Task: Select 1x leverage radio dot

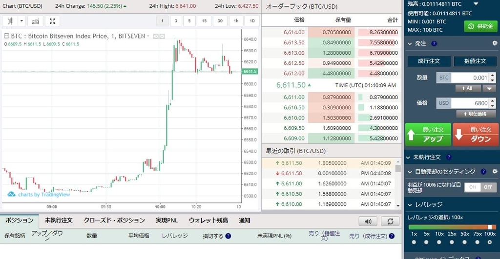Action: pyautogui.click(x=414, y=242)
